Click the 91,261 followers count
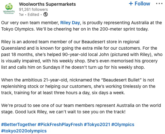165x134 pixels. point(33,10)
